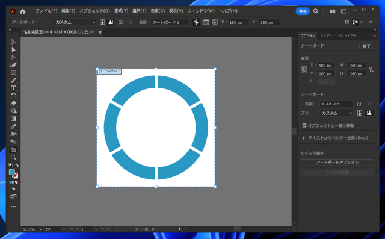This screenshot has height=239, width=385.
Task: Open Edit Toolbar three-dots button
Action: pyautogui.click(x=13, y=206)
